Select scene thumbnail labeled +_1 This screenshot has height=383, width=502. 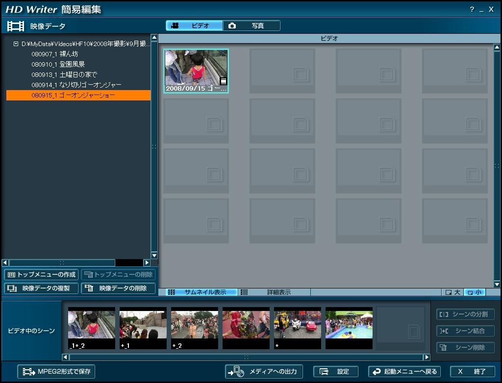(x=143, y=328)
